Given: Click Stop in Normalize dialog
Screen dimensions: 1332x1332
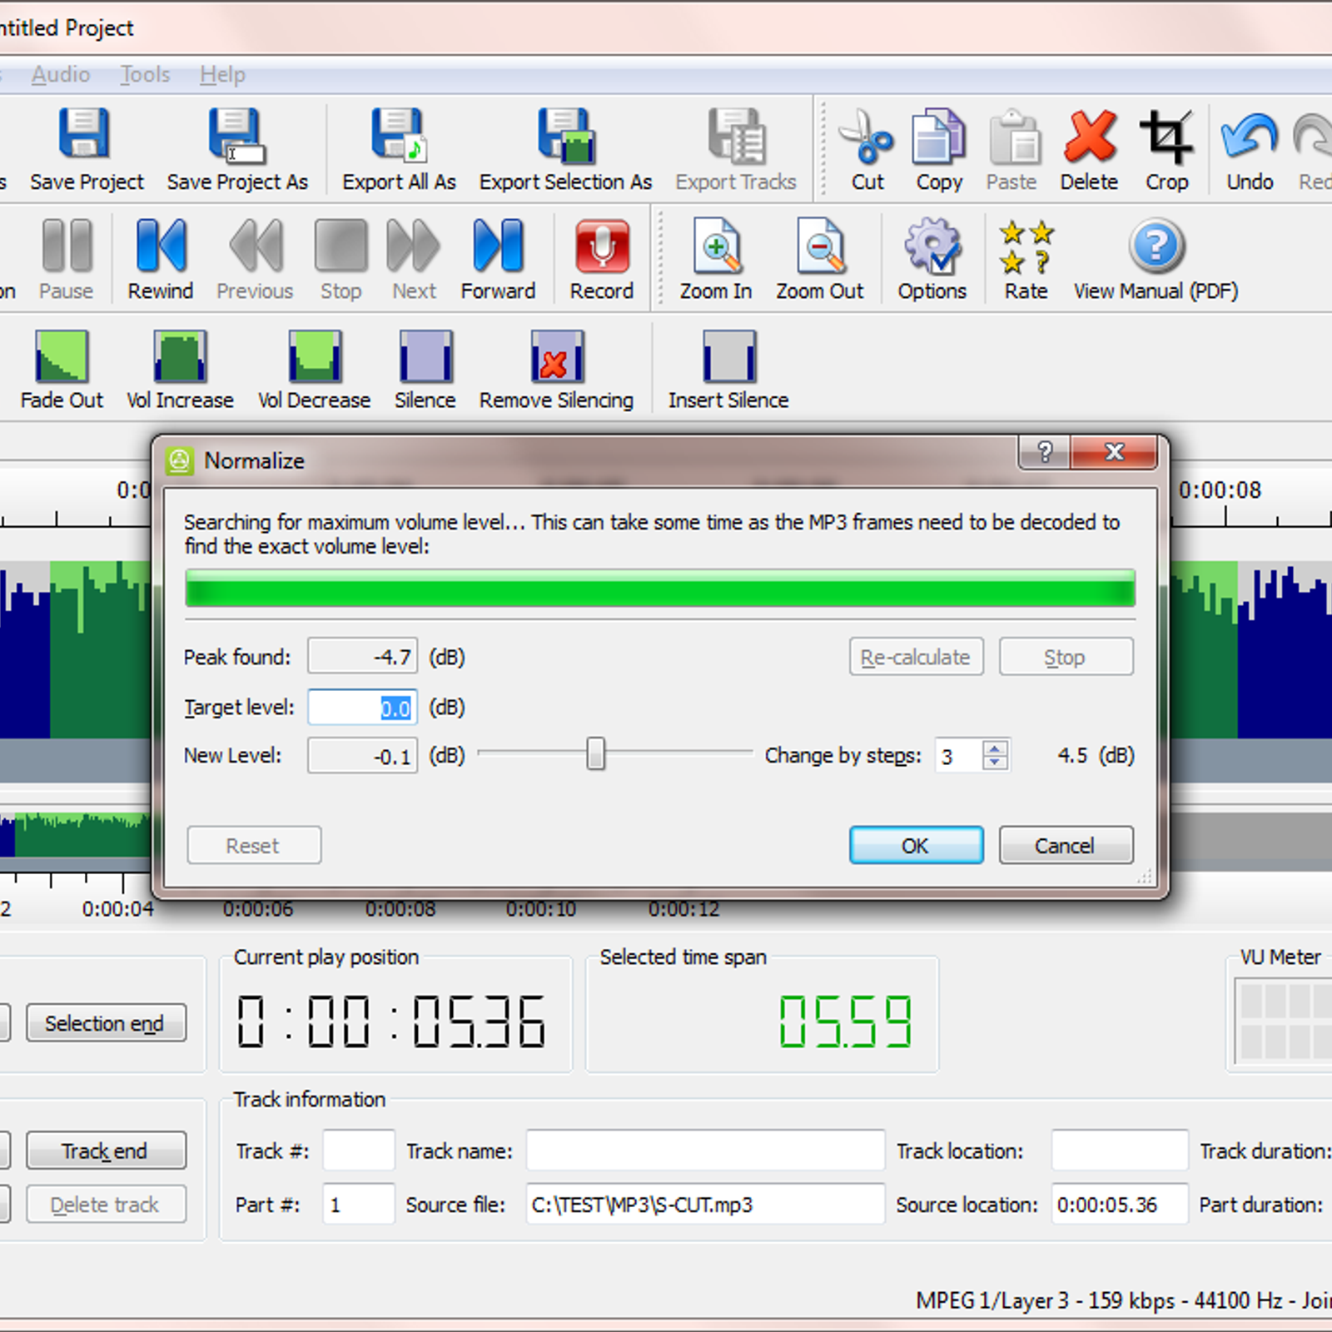Looking at the screenshot, I should point(1066,657).
